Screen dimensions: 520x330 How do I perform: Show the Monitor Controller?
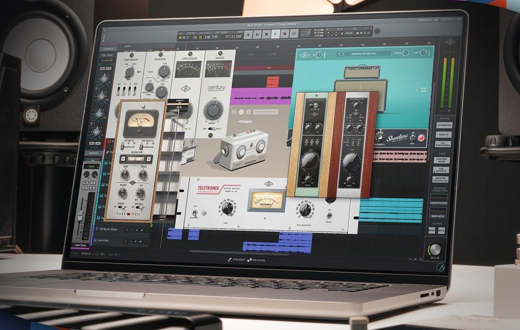[441, 179]
